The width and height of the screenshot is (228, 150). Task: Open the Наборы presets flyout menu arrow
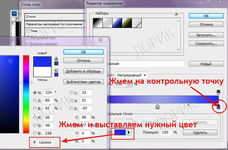(x=176, y=14)
